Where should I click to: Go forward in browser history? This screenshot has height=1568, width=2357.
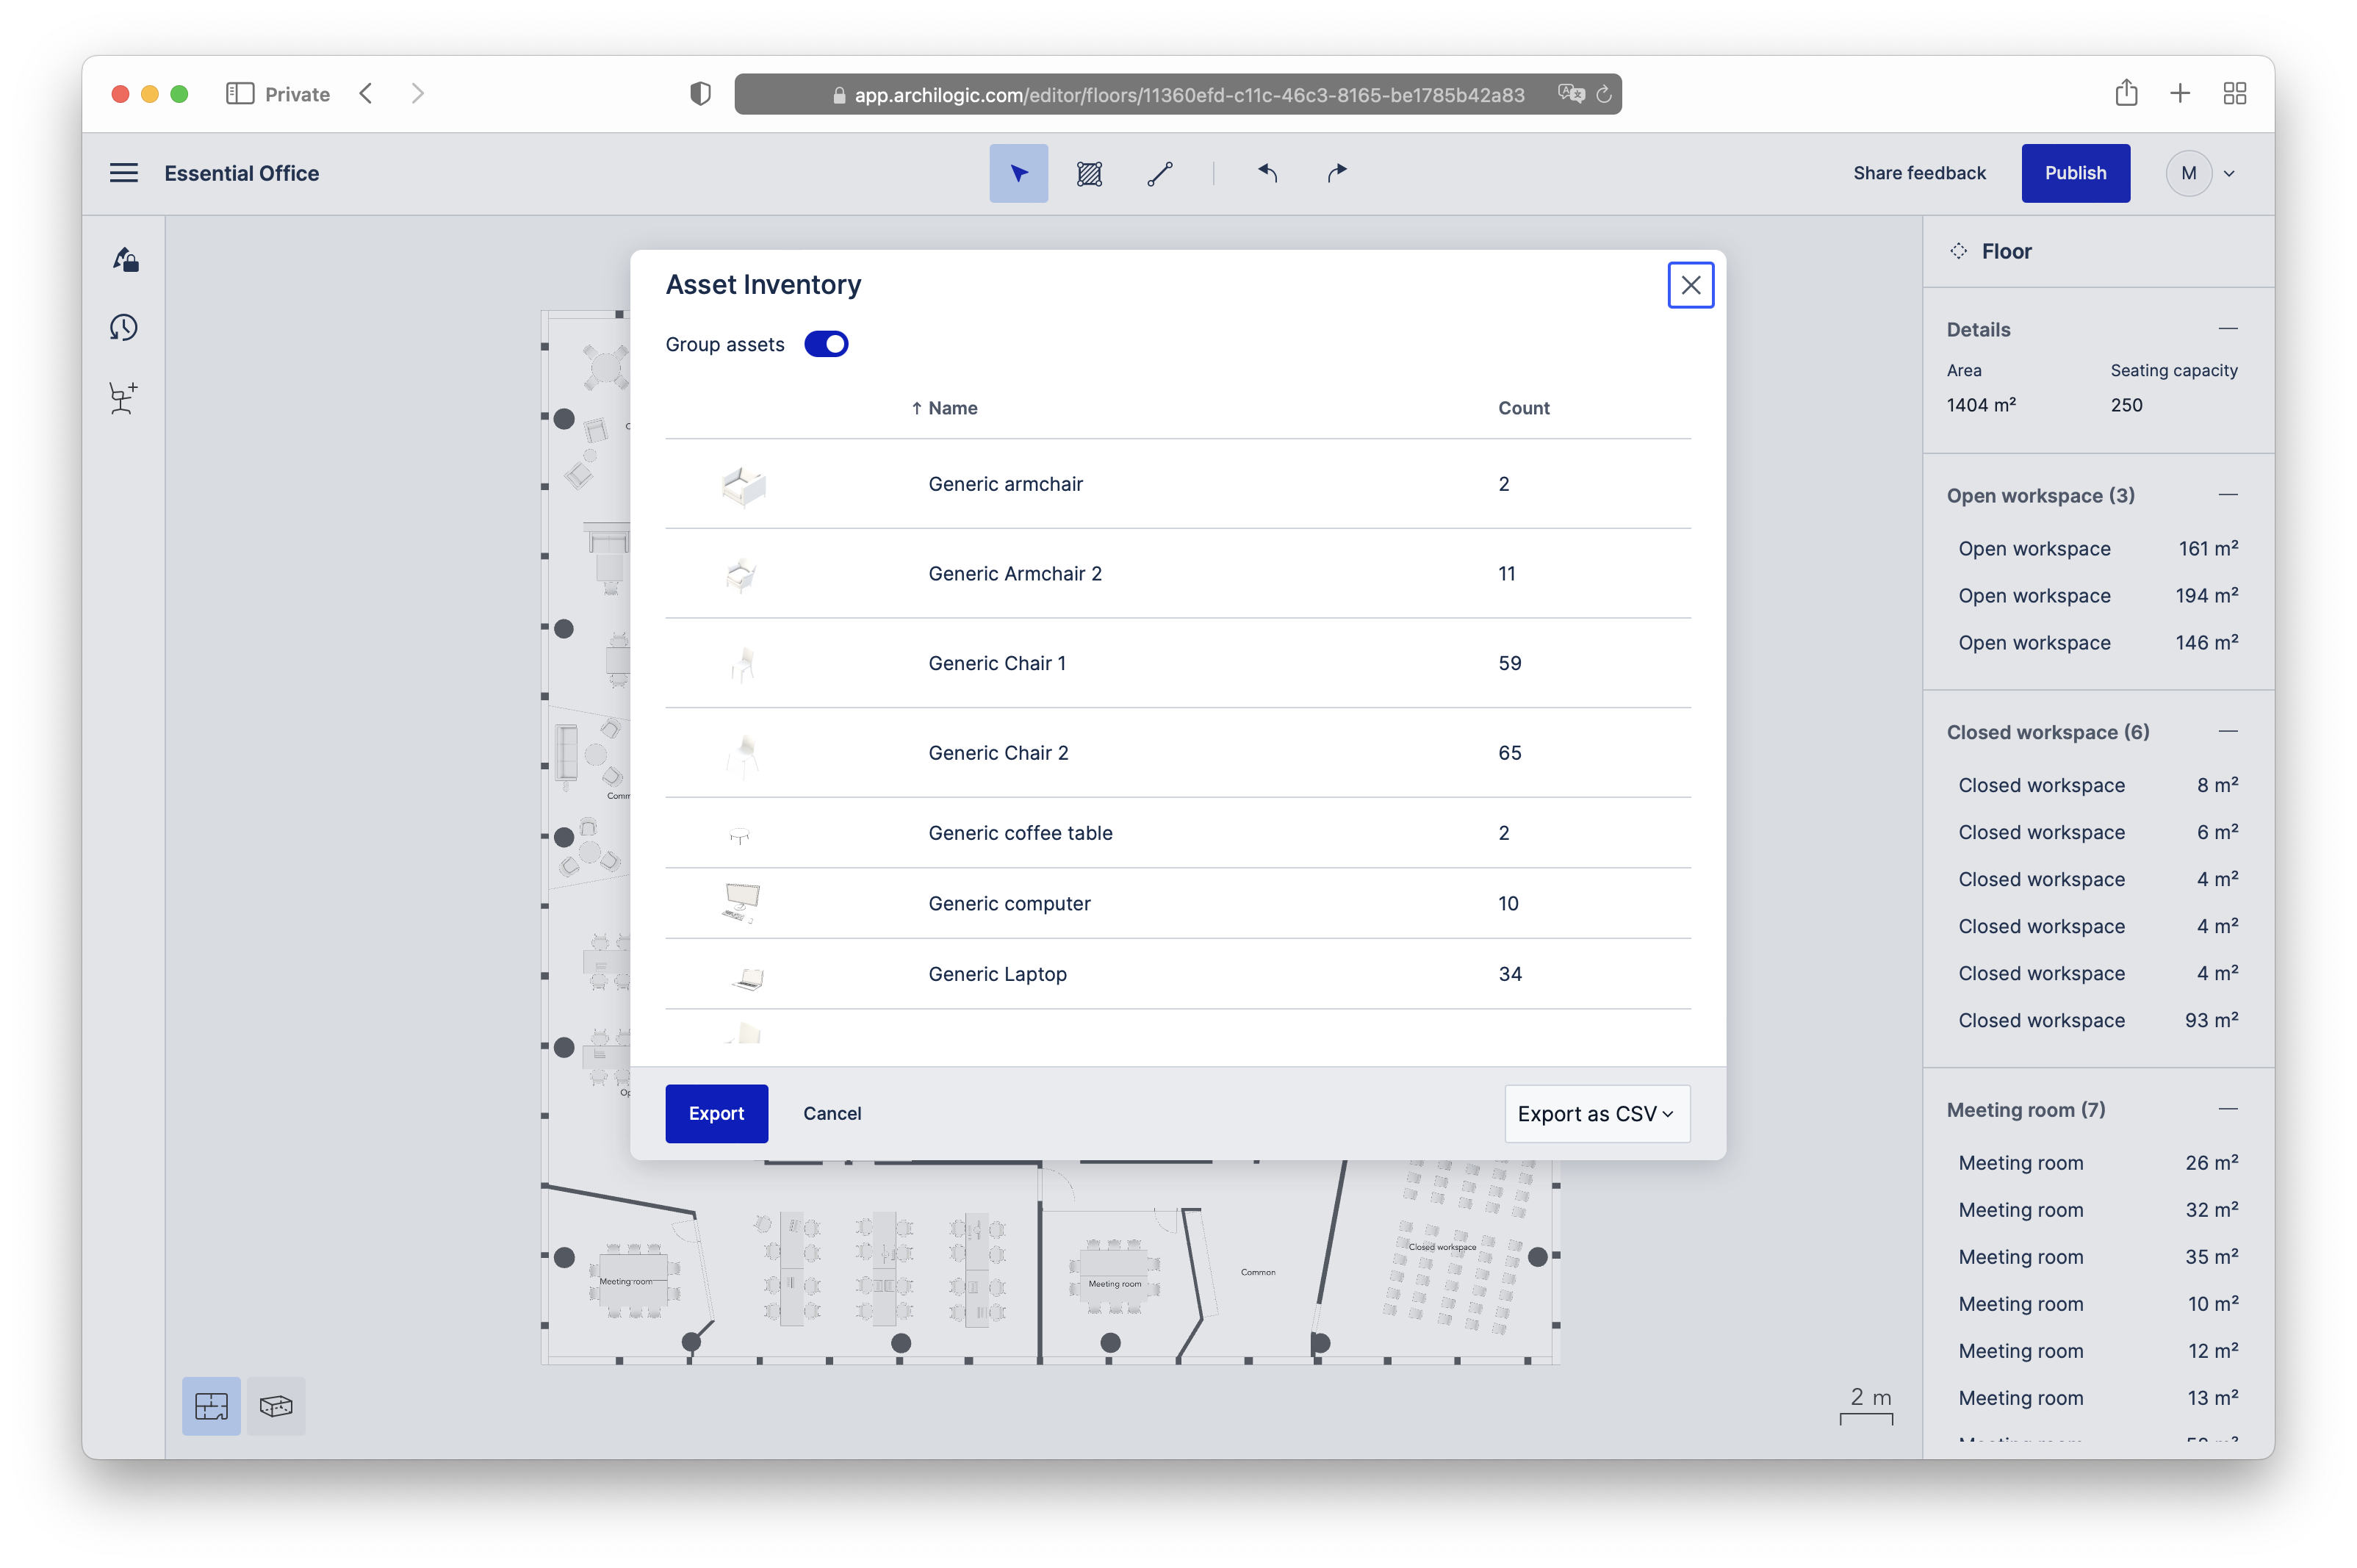(418, 94)
